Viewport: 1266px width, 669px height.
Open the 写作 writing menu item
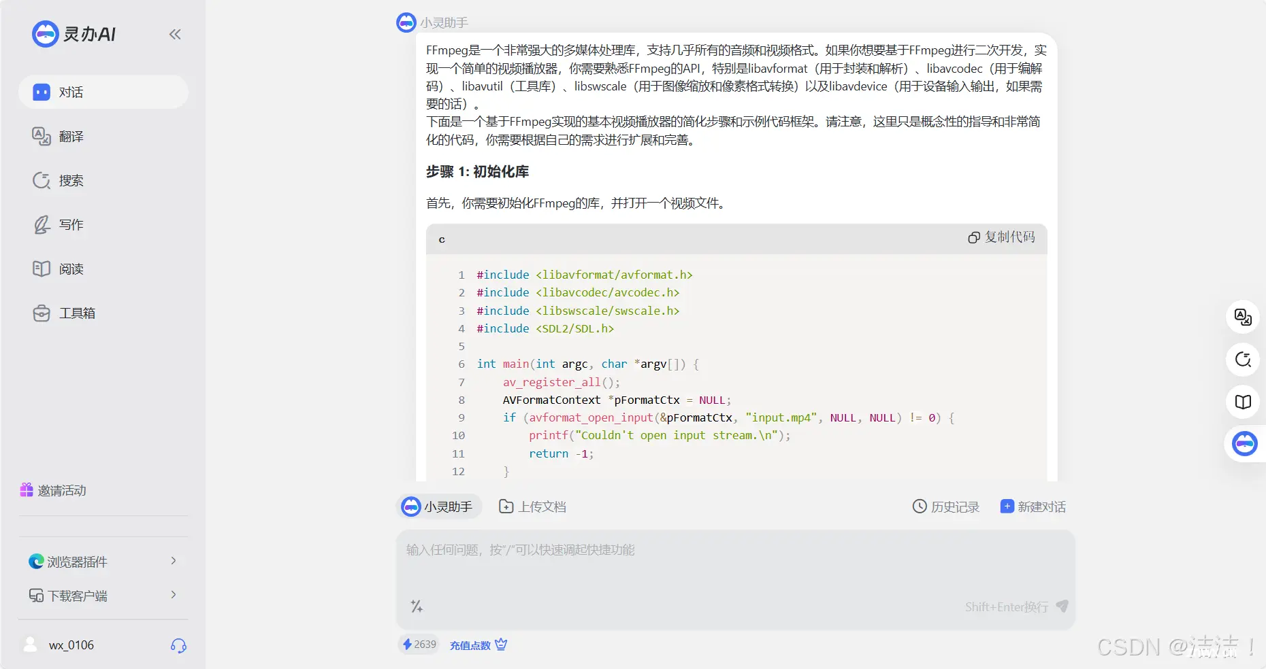tap(103, 224)
